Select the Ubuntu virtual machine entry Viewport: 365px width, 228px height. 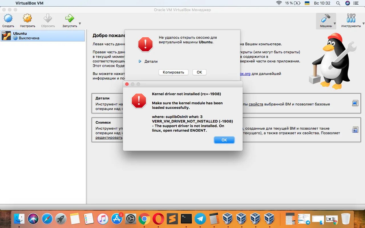click(43, 36)
